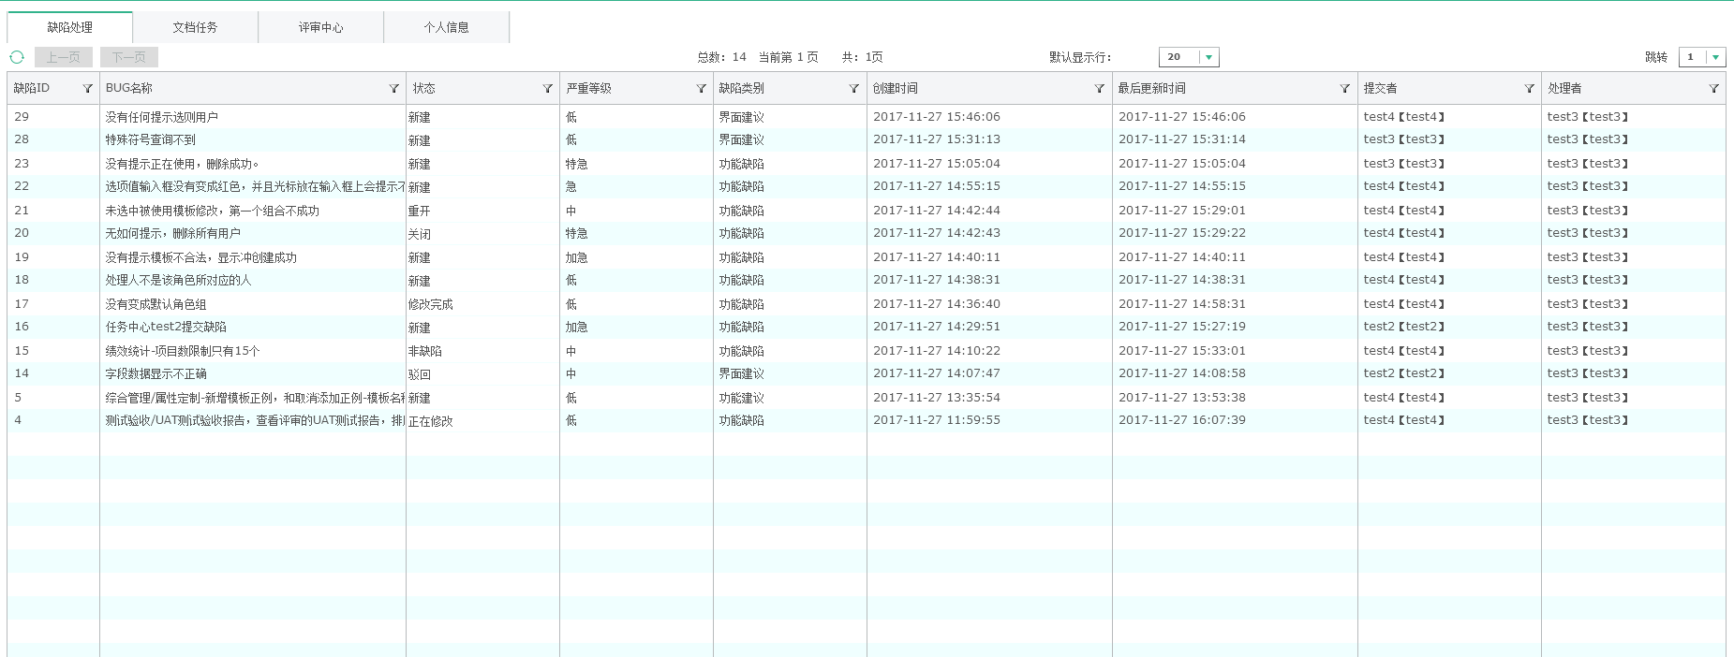Open filter for BUG名称 column
1734x657 pixels.
click(x=394, y=89)
